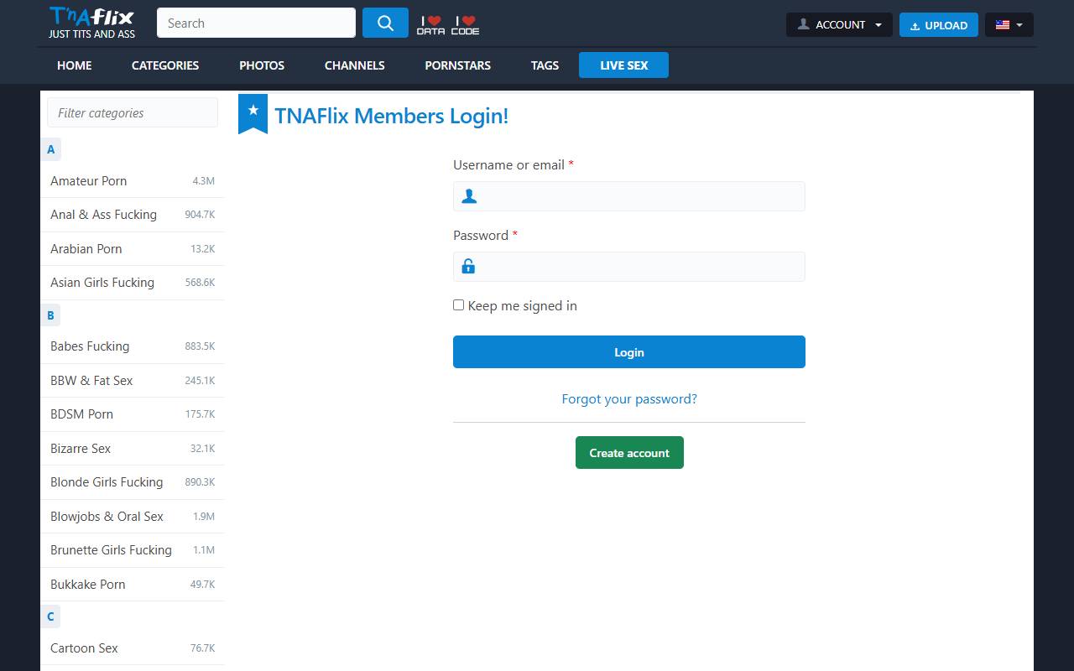Viewport: 1074px width, 671px height.
Task: Click the padlock icon in password field
Action: click(468, 267)
